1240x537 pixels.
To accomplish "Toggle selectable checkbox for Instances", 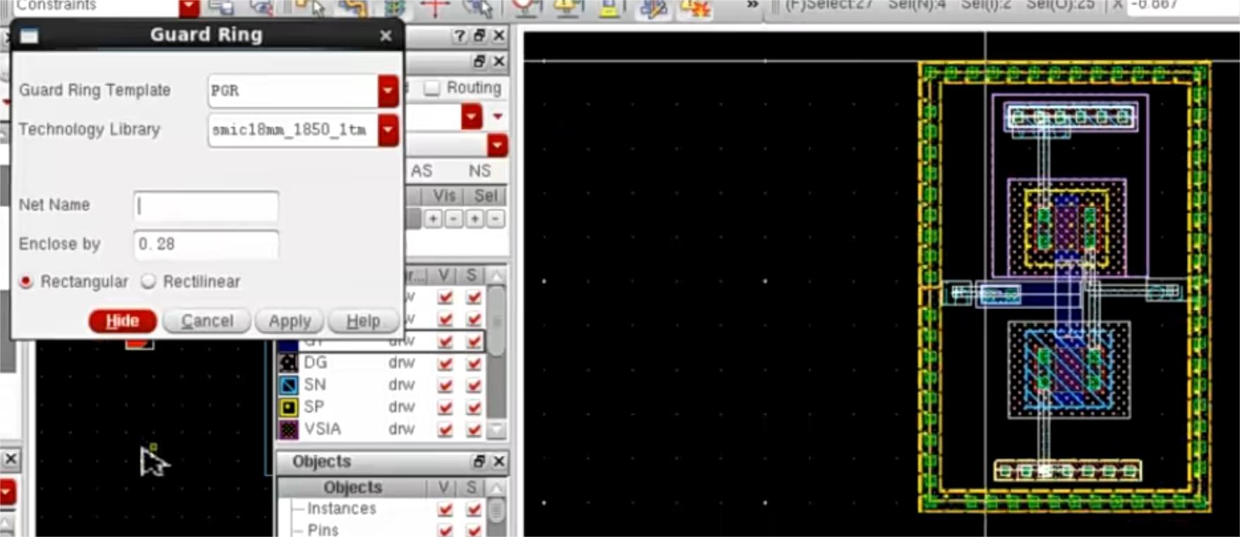I will pyautogui.click(x=474, y=509).
